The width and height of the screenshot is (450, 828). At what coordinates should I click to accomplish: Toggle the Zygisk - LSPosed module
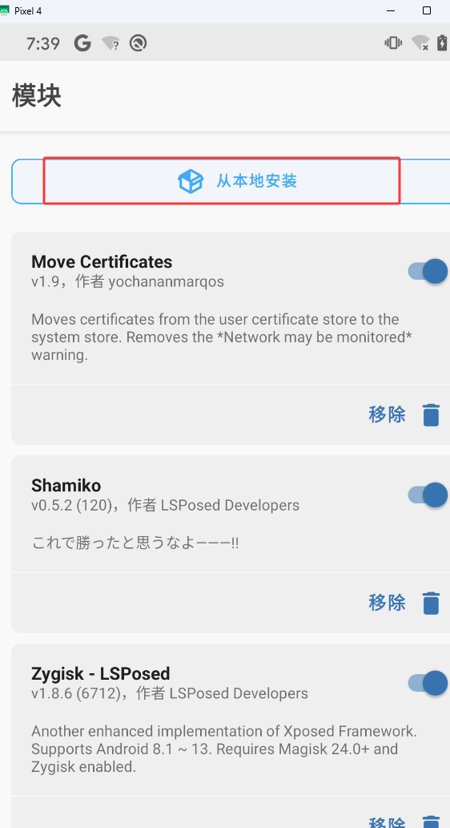pyautogui.click(x=428, y=684)
